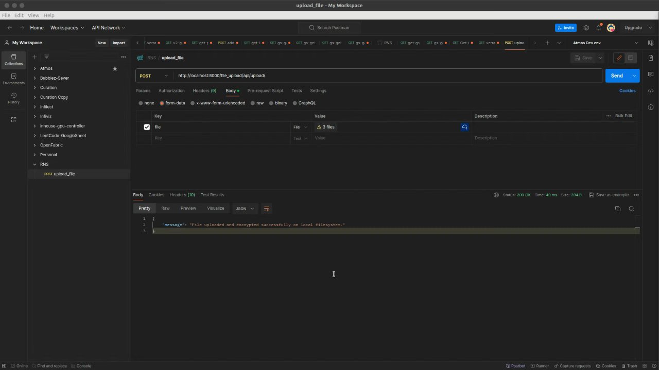Click the Import button

pos(118,43)
